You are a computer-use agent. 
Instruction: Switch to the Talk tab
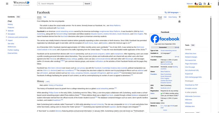pos(45,17)
